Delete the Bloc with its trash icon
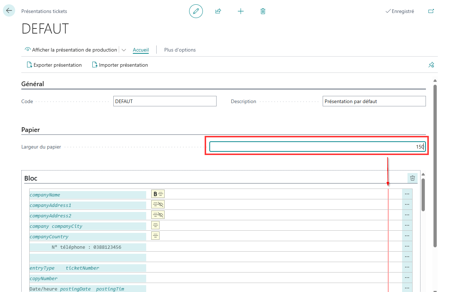462x292 pixels. [x=413, y=178]
